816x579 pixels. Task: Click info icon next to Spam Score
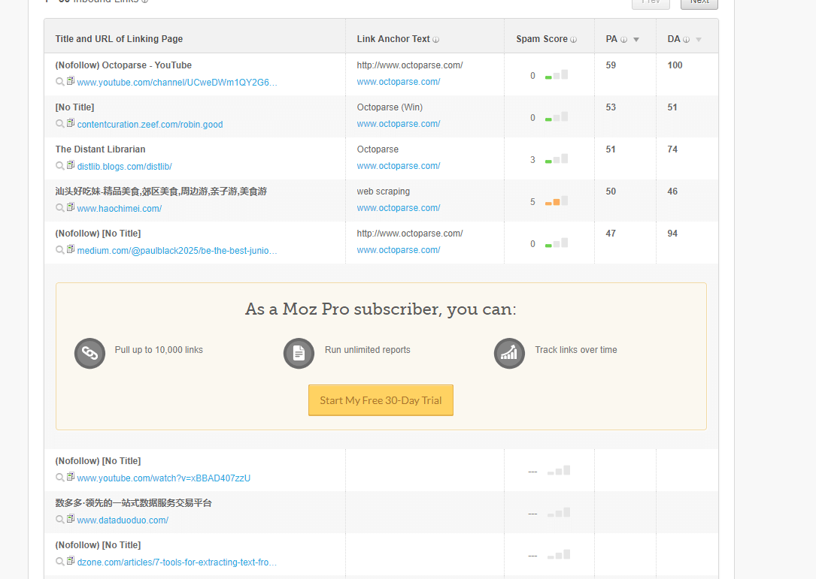coord(574,40)
